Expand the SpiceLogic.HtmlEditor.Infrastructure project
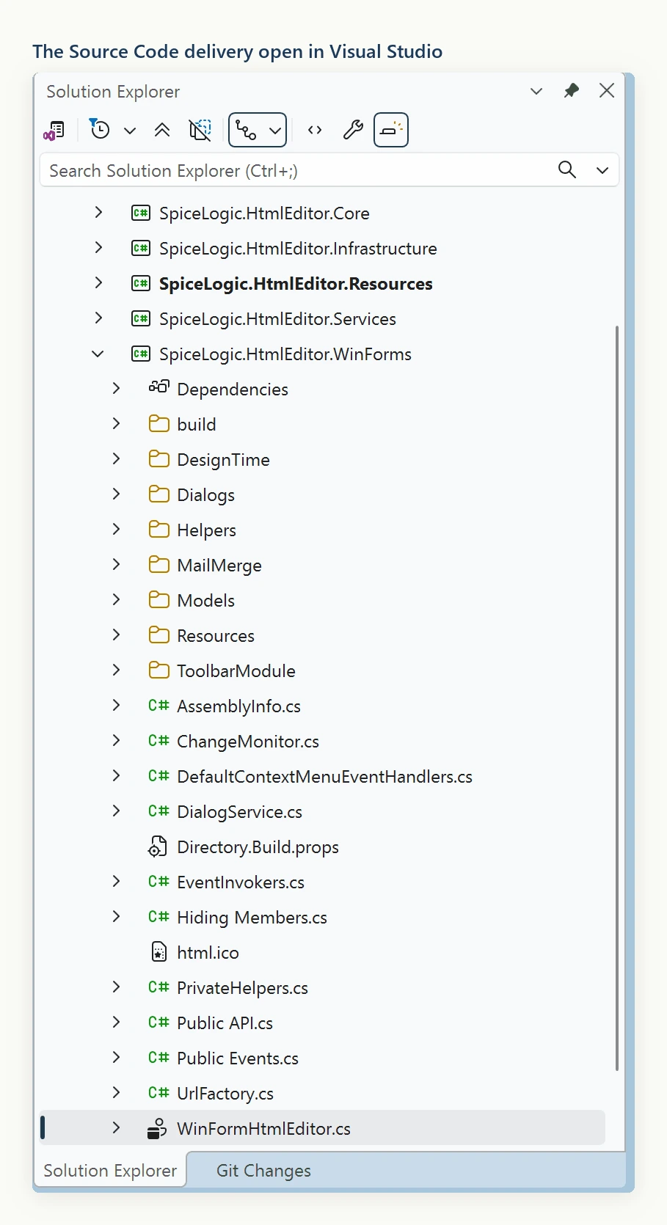Image resolution: width=667 pixels, height=1225 pixels. coord(99,248)
